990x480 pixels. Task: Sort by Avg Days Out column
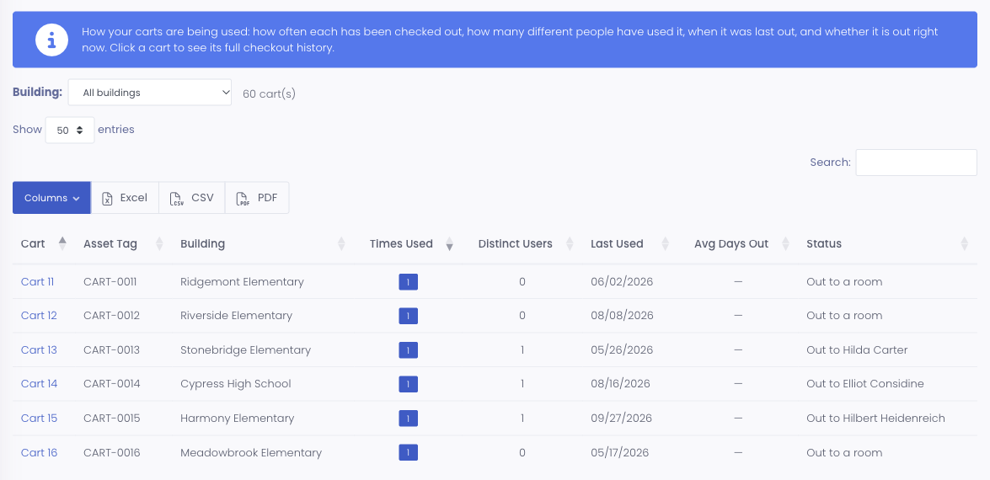(737, 243)
